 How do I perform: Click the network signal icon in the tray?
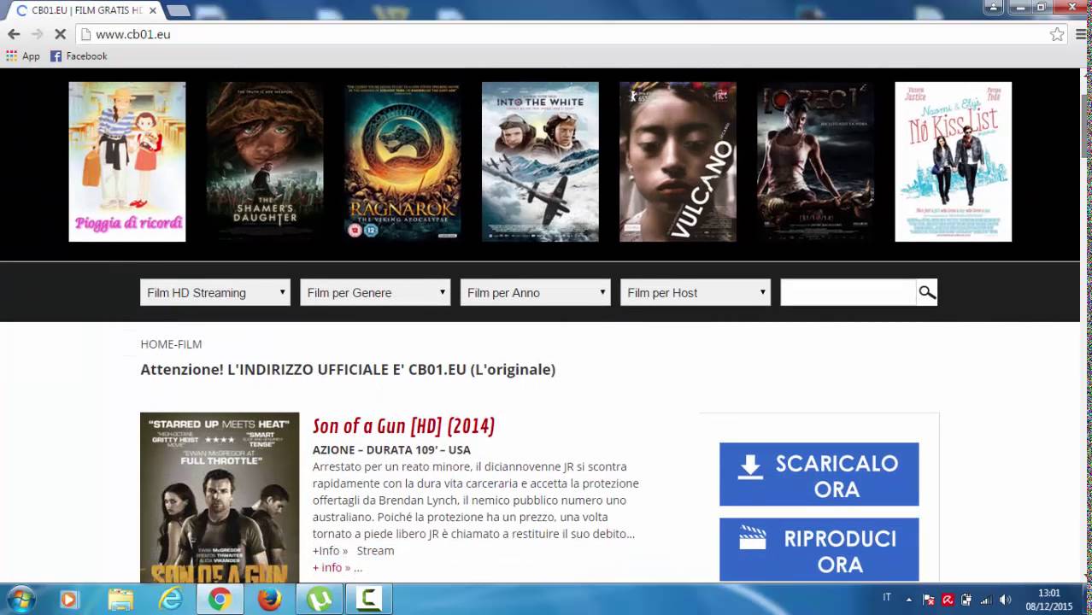986,600
